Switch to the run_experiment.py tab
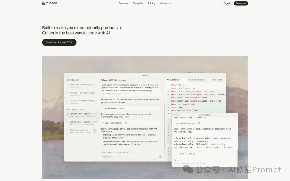Screen dimensions: 290x181 coord(196,80)
